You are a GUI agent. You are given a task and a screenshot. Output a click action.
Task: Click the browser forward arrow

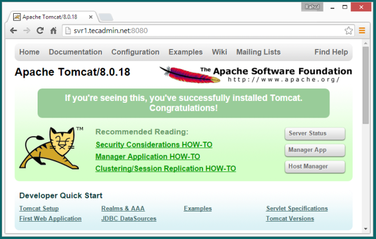click(26, 30)
